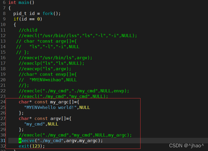Click the closing '};' on line 29
The width and height of the screenshot is (208, 151).
tap(21, 130)
